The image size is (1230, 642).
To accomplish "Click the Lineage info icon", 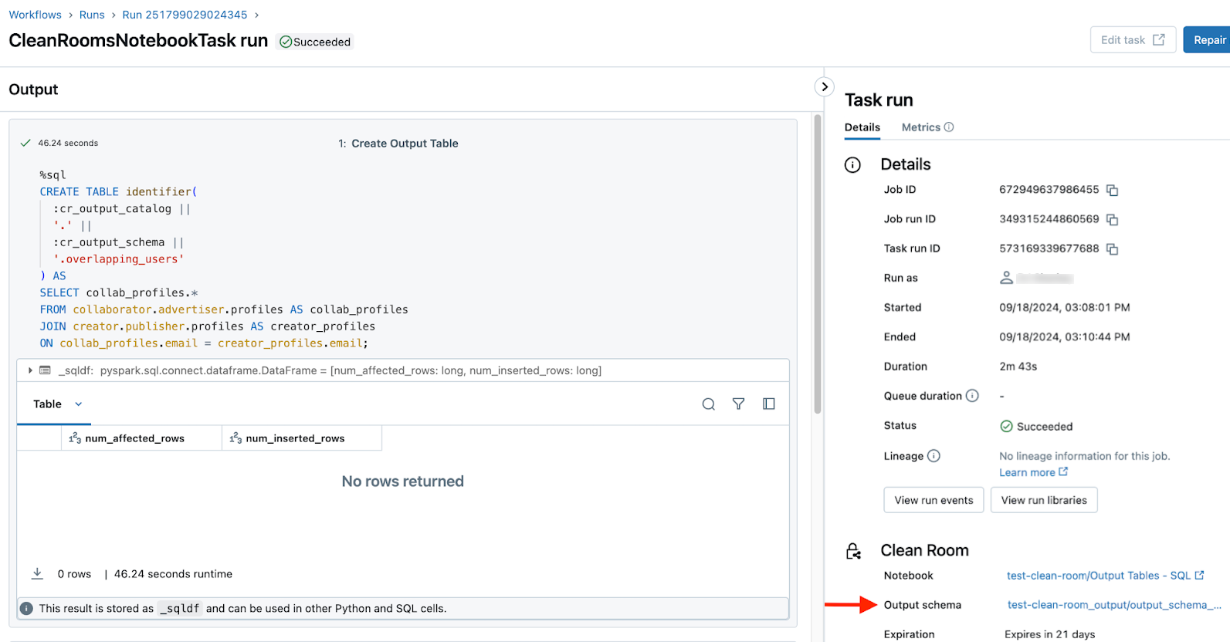I will click(934, 456).
